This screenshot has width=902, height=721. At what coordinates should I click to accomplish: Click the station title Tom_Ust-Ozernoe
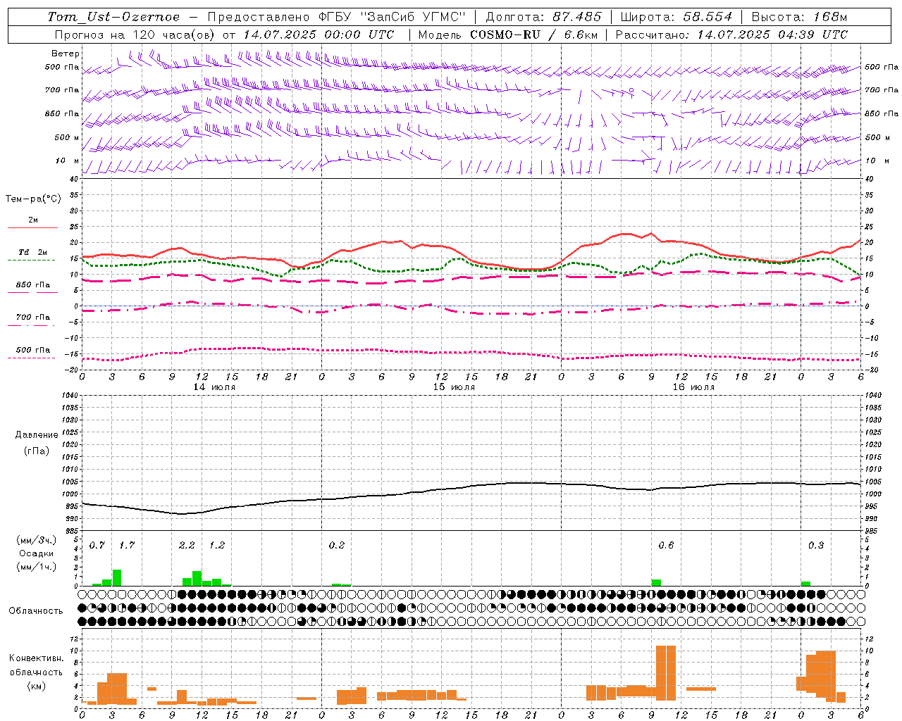pyautogui.click(x=113, y=17)
